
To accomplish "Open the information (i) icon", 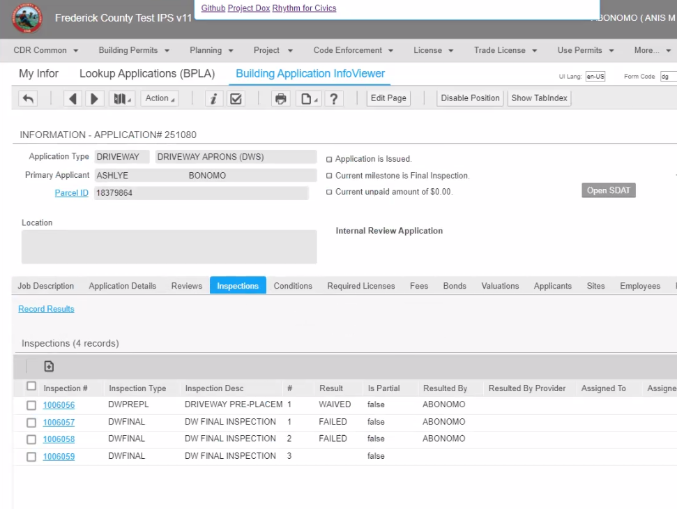I will (213, 98).
